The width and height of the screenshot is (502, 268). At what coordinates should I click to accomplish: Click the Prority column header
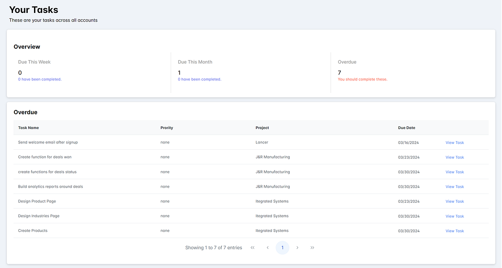(x=167, y=128)
